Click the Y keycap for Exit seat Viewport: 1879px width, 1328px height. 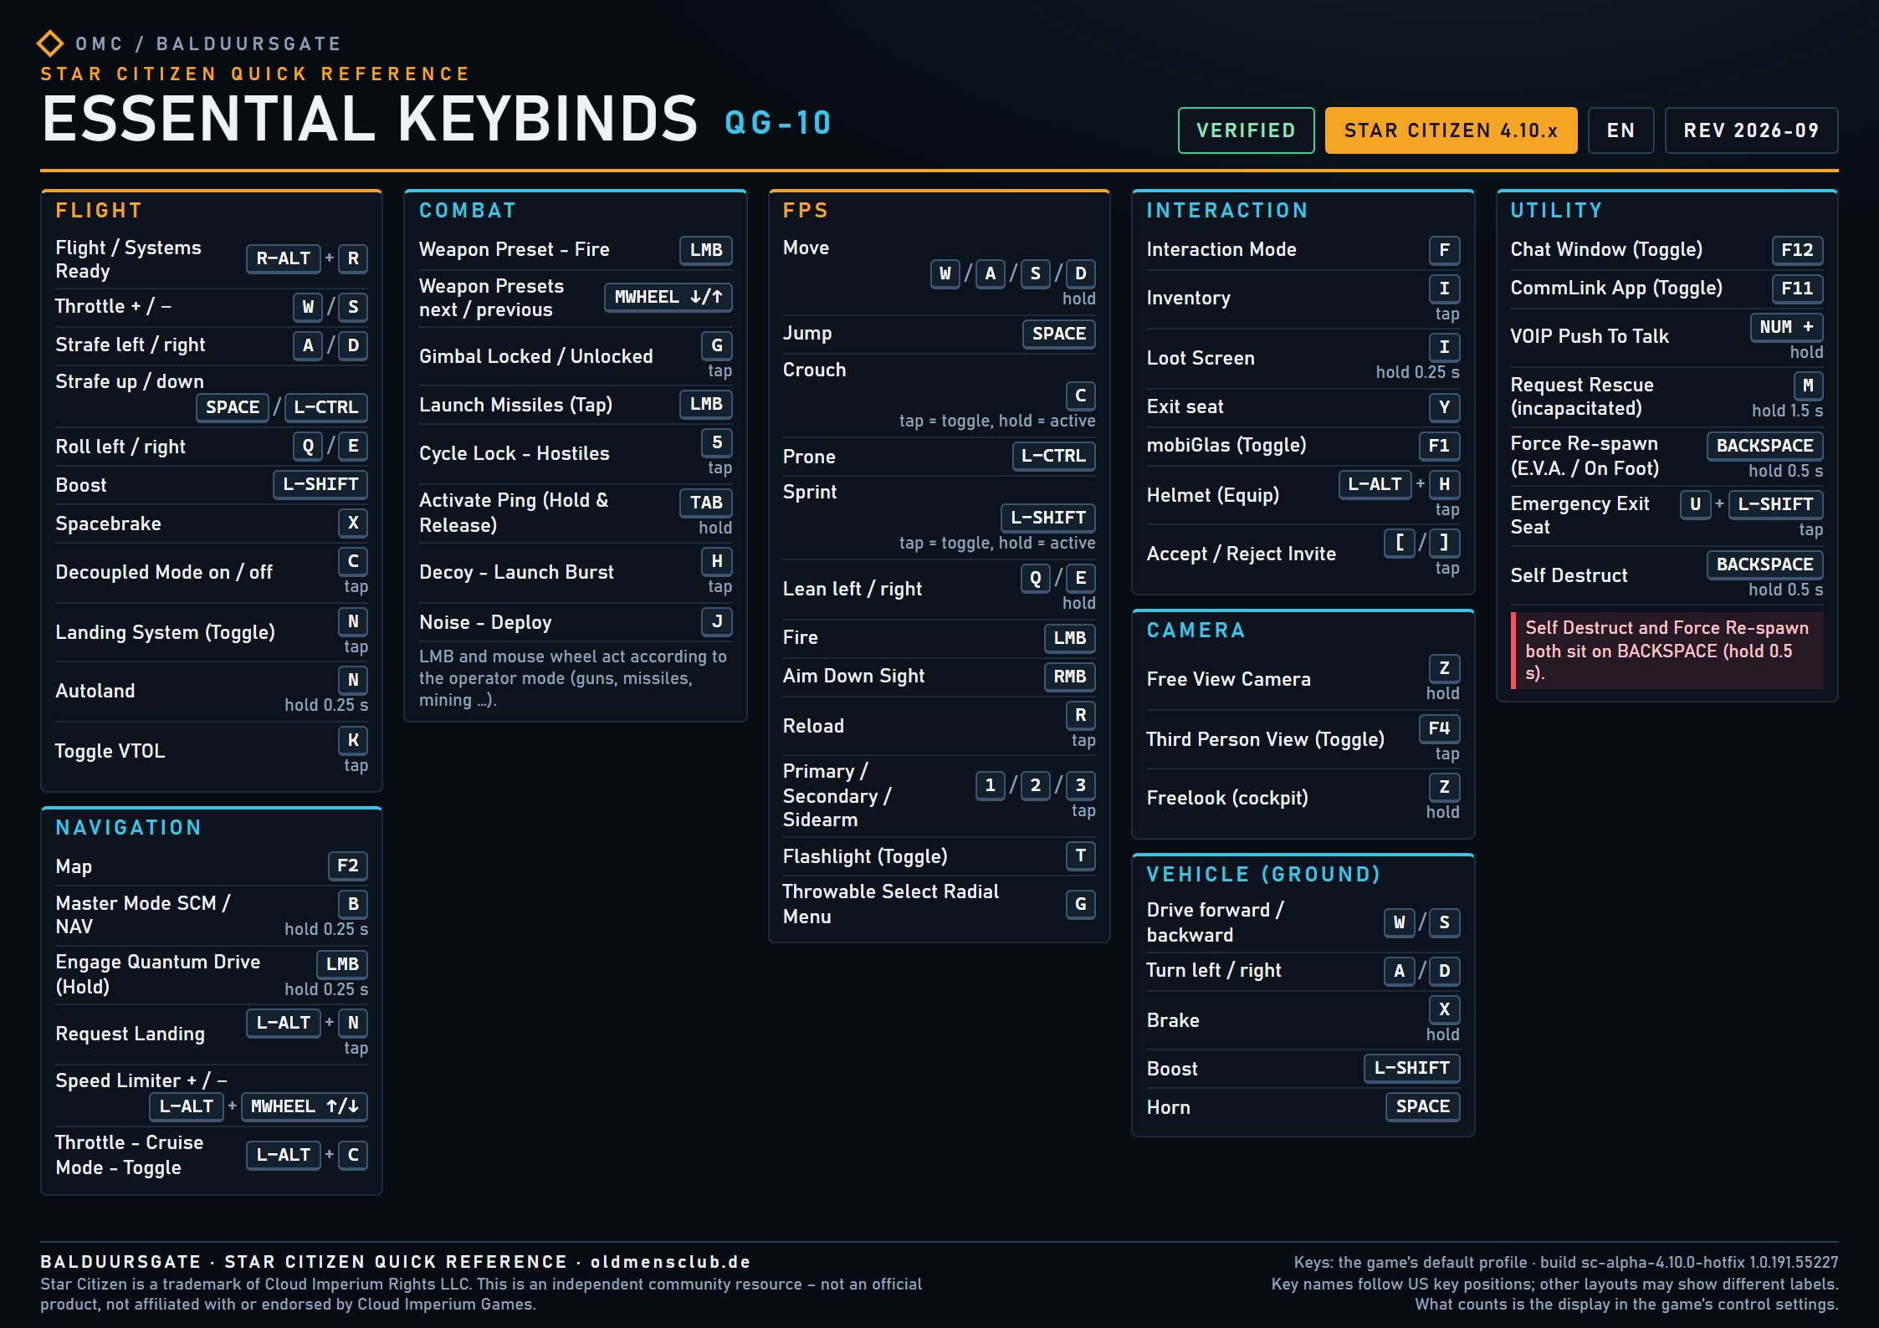click(x=1445, y=407)
